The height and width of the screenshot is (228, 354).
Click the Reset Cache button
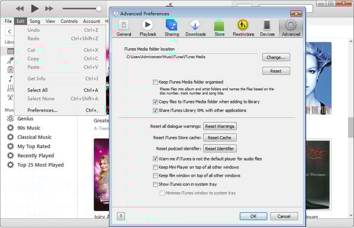point(219,138)
